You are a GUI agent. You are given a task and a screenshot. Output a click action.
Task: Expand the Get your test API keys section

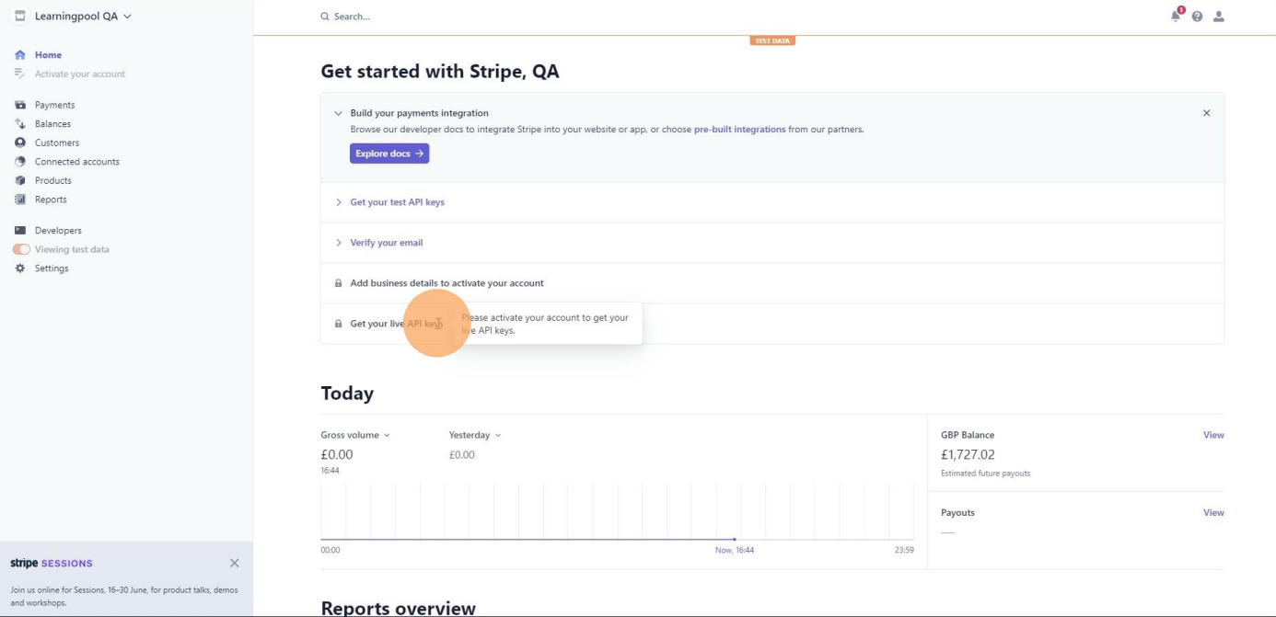(397, 202)
